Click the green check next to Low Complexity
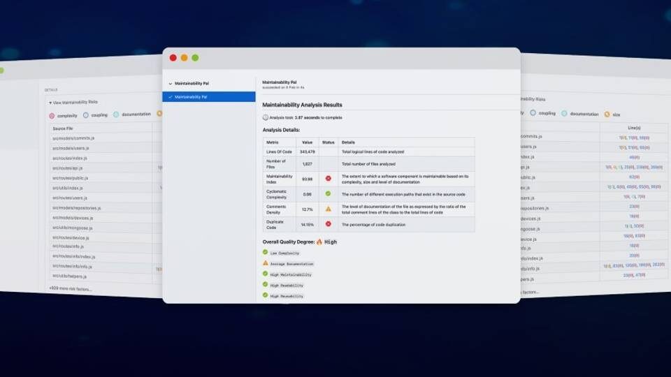 266,252
